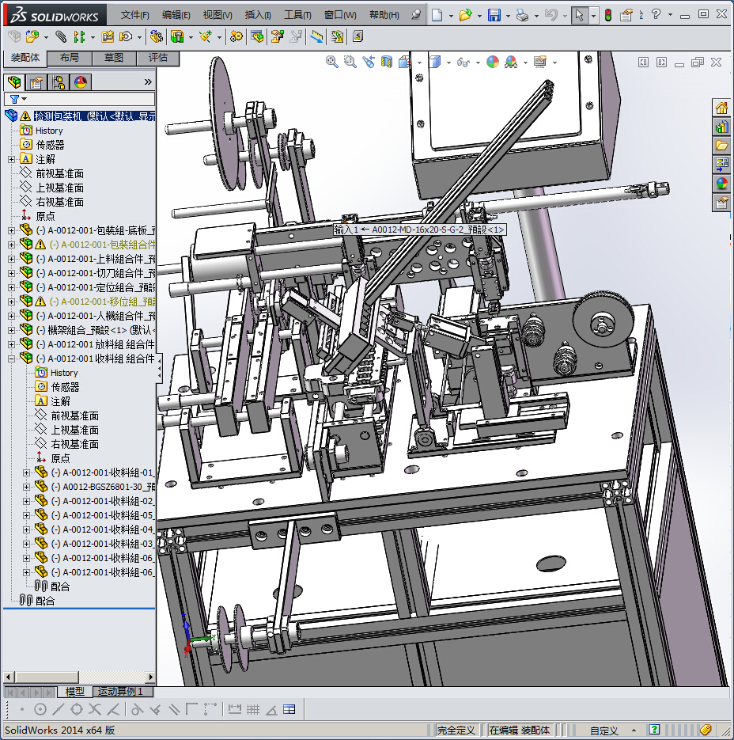Open the 插入(I) menu
Viewport: 734px width, 740px height.
point(258,15)
